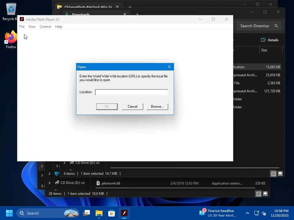Toggle the Details pane button
The width and height of the screenshot is (294, 220).
pos(270,40)
